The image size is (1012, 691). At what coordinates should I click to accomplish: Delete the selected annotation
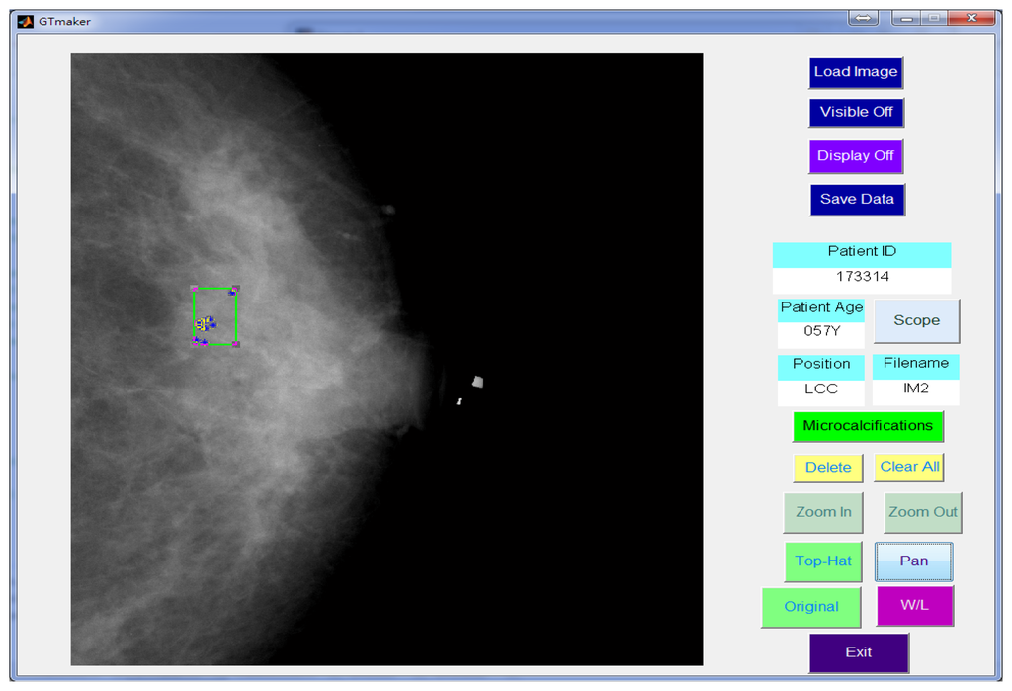click(x=827, y=467)
